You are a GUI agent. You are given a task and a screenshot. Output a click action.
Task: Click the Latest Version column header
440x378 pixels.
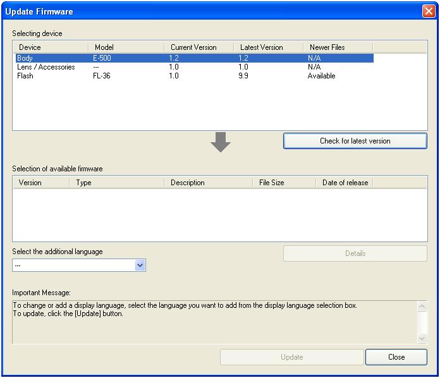[268, 47]
